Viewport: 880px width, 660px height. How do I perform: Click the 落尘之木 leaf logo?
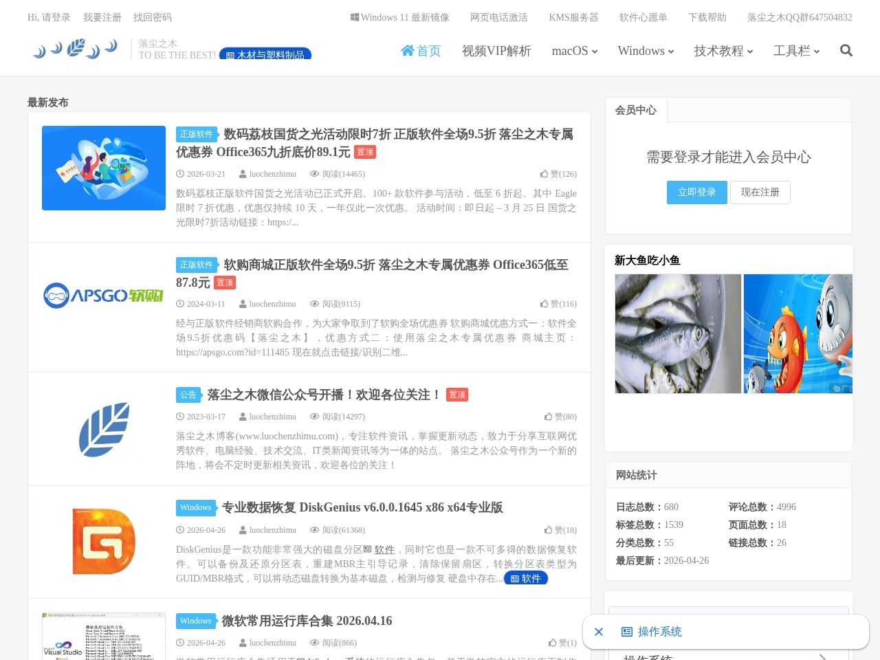(x=75, y=49)
